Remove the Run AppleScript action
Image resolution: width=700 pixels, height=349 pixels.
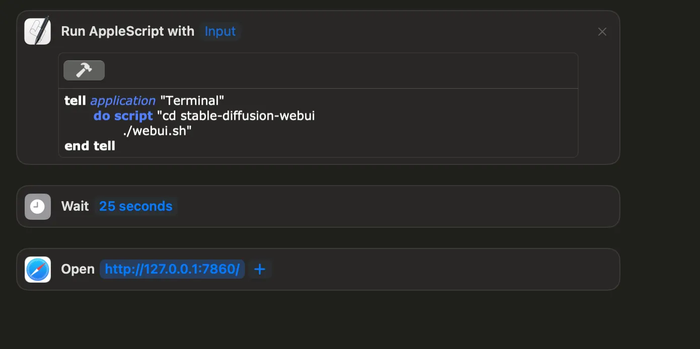pyautogui.click(x=602, y=31)
